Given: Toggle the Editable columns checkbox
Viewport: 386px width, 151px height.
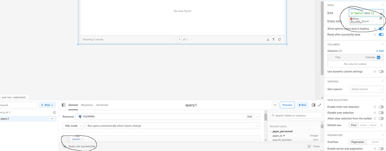Looking at the screenshot, I should pos(378,57).
